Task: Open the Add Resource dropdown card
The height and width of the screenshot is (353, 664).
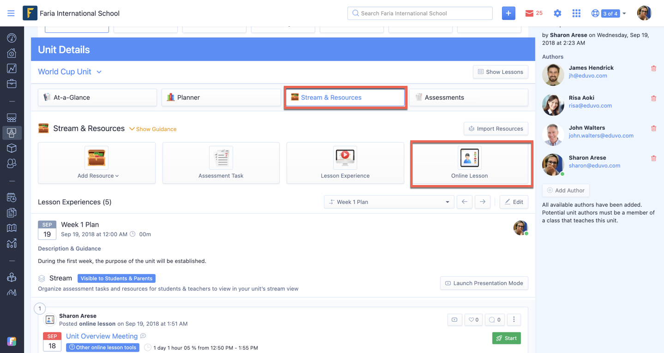Action: [x=97, y=163]
